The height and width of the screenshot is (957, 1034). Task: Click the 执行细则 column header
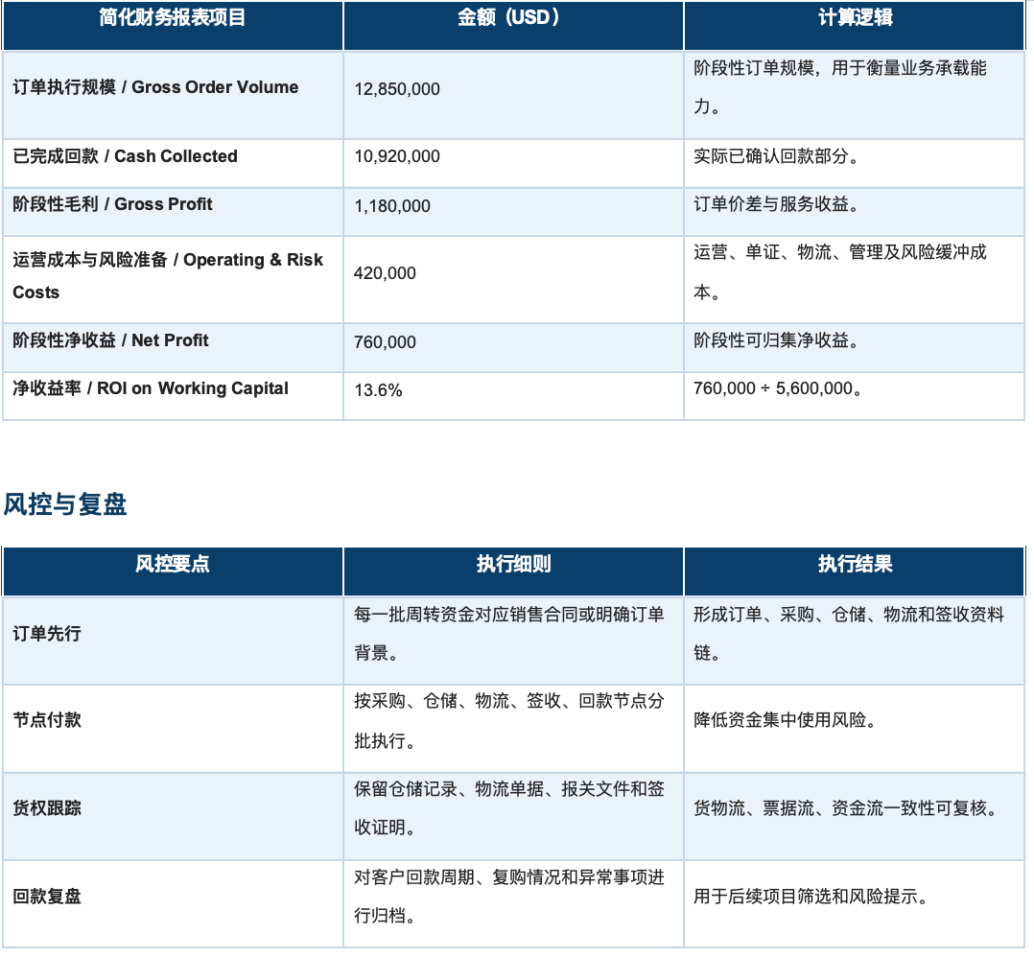click(x=513, y=564)
